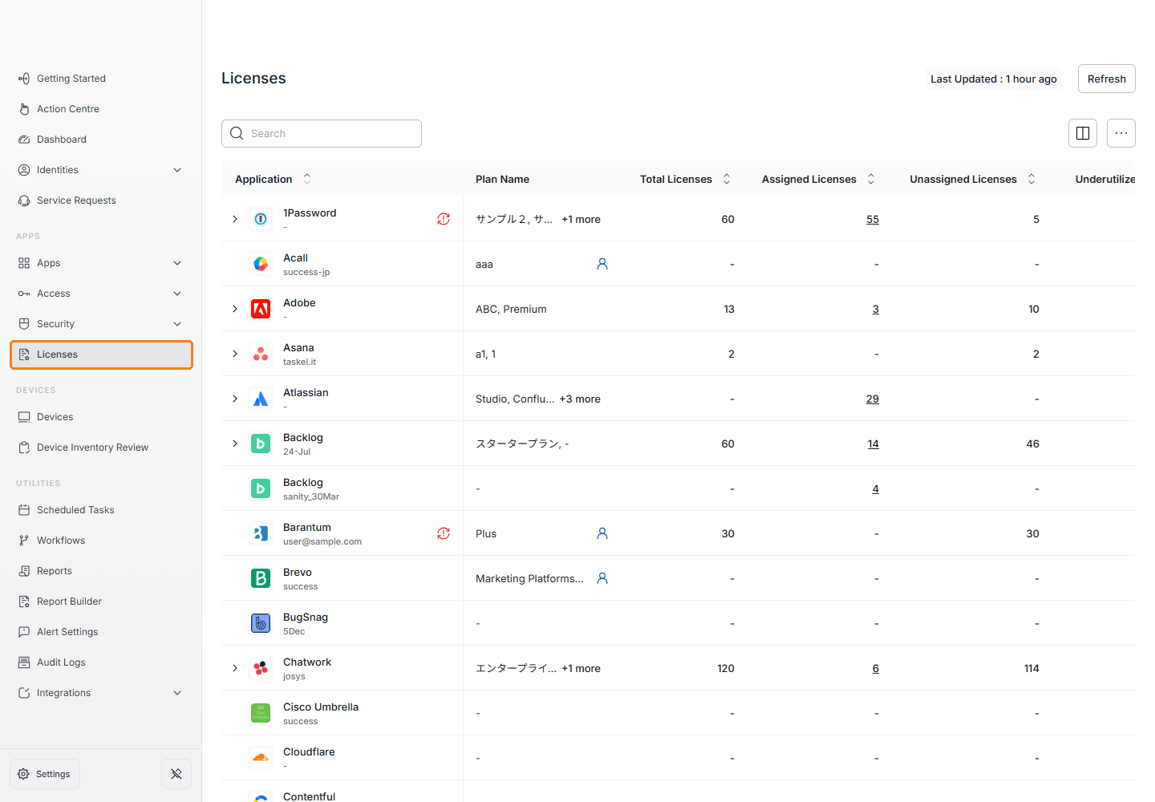Sort by Application column
The width and height of the screenshot is (1155, 802).
tap(307, 179)
